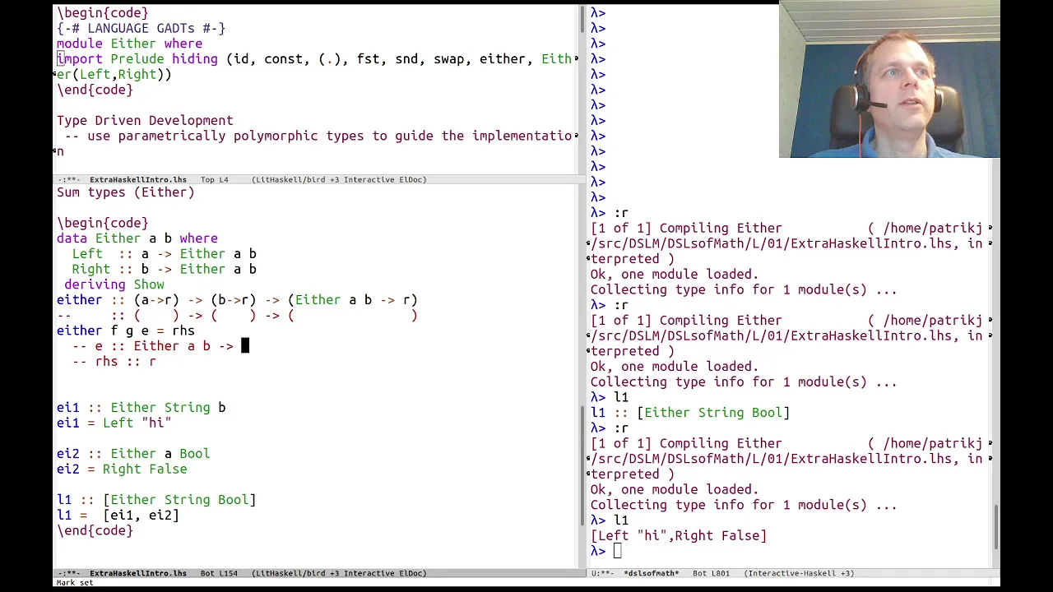Click the *dslsofmath* buffer name in mode line
Image resolution: width=1053 pixels, height=592 pixels.
[652, 573]
